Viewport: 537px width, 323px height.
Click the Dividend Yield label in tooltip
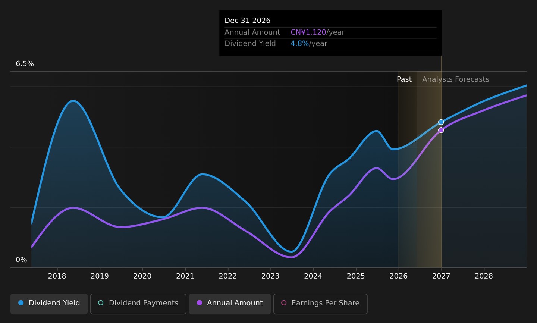pyautogui.click(x=250, y=44)
